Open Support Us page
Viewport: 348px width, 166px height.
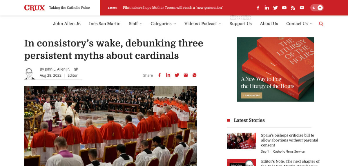[240, 24]
